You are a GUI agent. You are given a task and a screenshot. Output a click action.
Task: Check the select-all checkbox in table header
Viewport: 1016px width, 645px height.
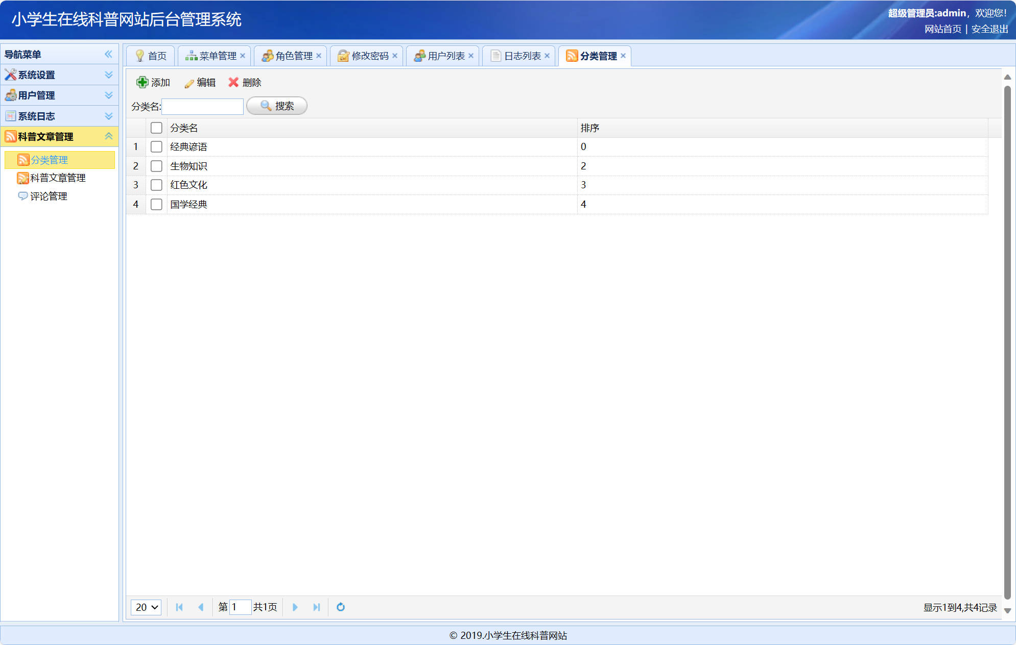pos(156,128)
